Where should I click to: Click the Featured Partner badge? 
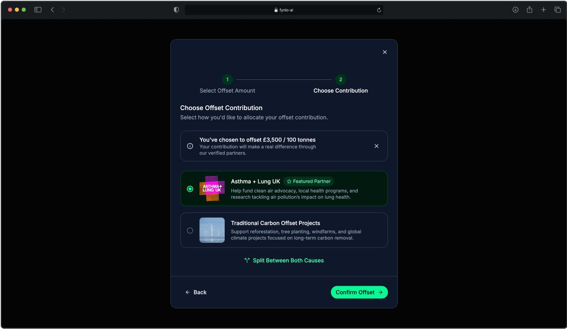coord(308,182)
